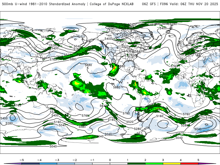Click the "5" colorbar label
This screenshot has width=220, height=165.
[198, 160]
